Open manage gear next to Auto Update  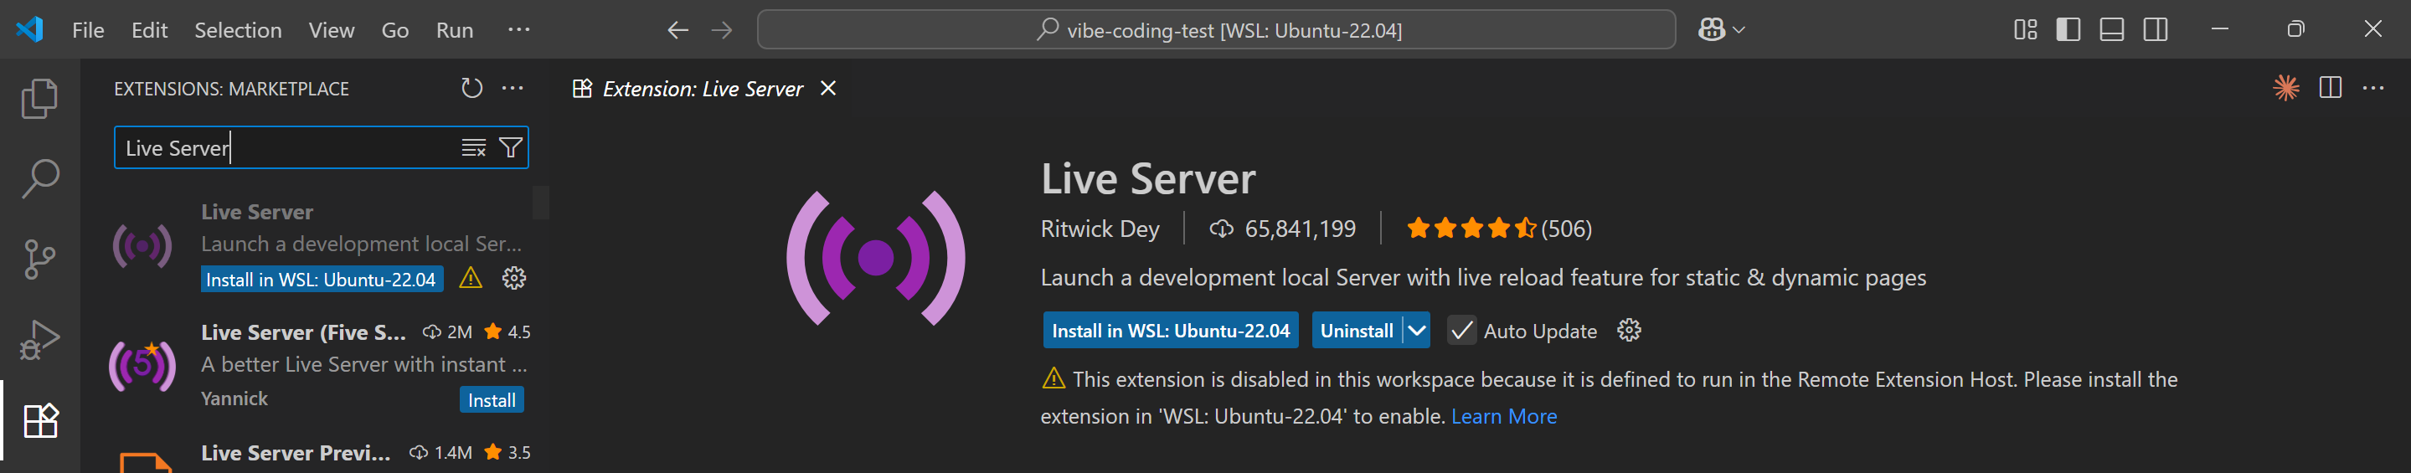[x=1629, y=330]
